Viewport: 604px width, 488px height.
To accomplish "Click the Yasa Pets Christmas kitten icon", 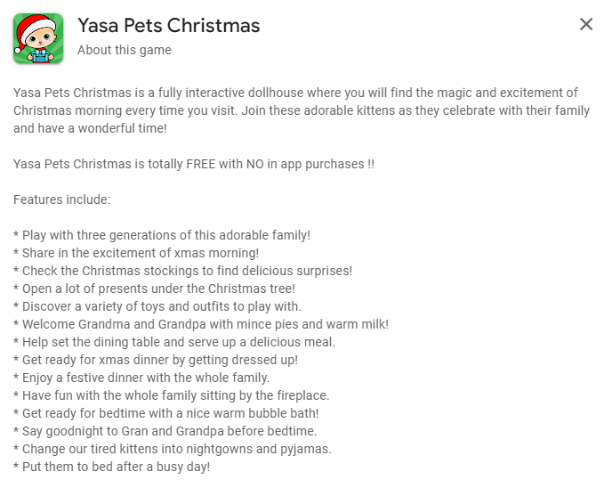I will coord(38,38).
